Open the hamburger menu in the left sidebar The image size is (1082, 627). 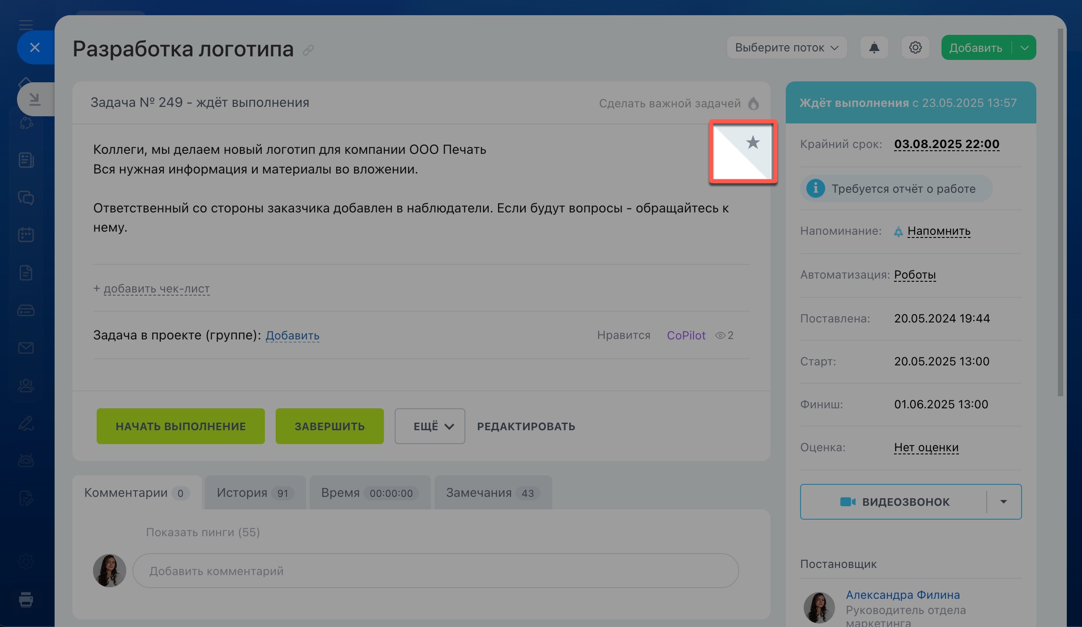click(x=26, y=24)
